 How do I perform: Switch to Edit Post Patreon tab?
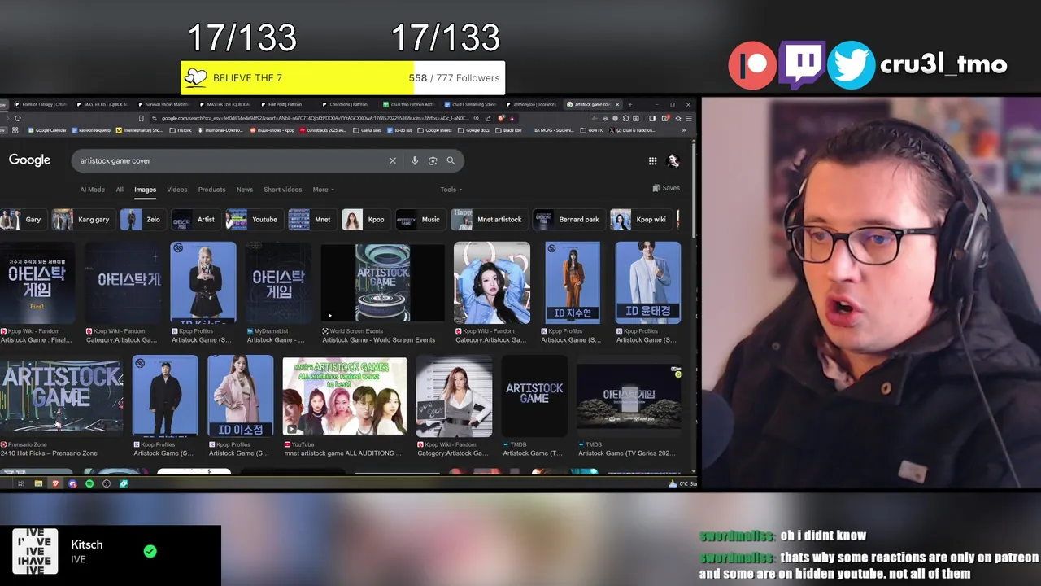(285, 104)
